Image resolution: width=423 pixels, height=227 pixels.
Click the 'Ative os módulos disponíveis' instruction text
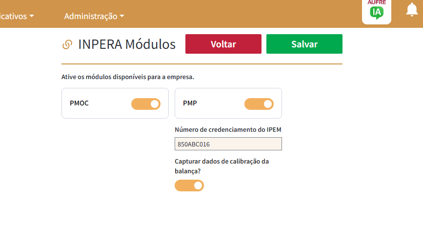point(128,77)
